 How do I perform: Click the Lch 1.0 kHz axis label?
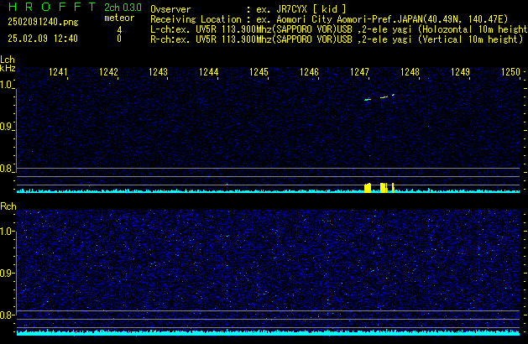pyautogui.click(x=6, y=85)
